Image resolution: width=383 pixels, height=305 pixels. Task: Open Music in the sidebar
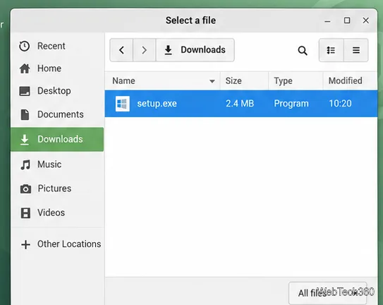point(57,165)
